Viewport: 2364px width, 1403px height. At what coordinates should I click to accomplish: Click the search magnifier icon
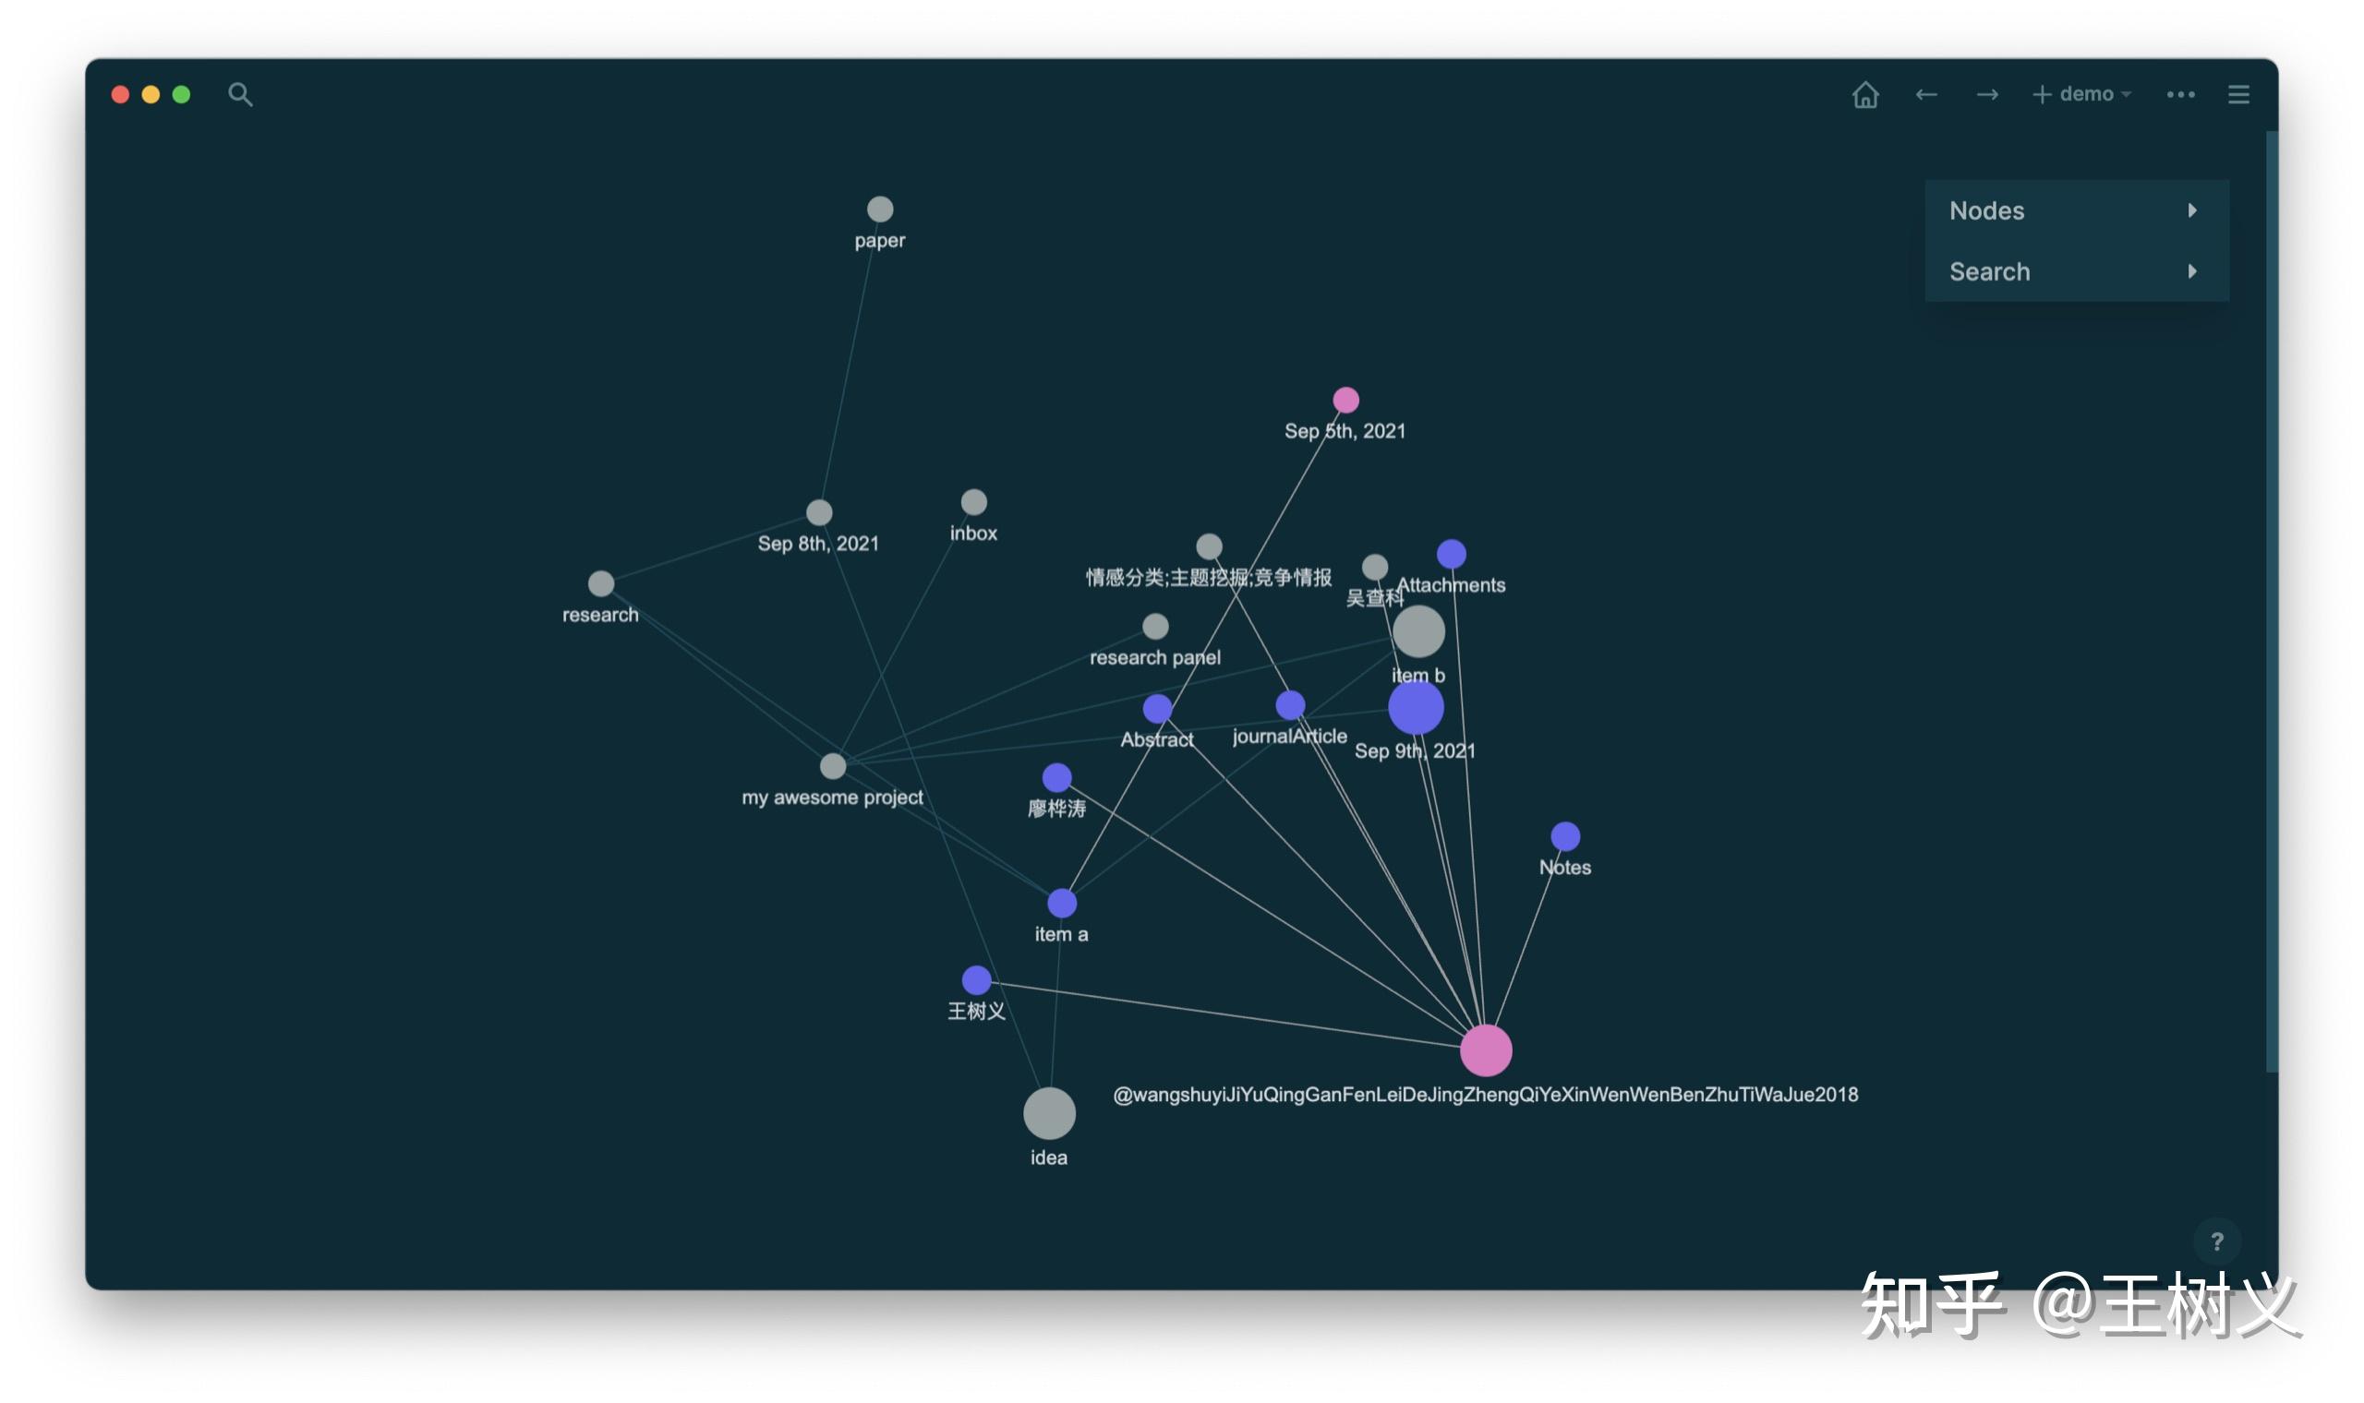[x=240, y=94]
